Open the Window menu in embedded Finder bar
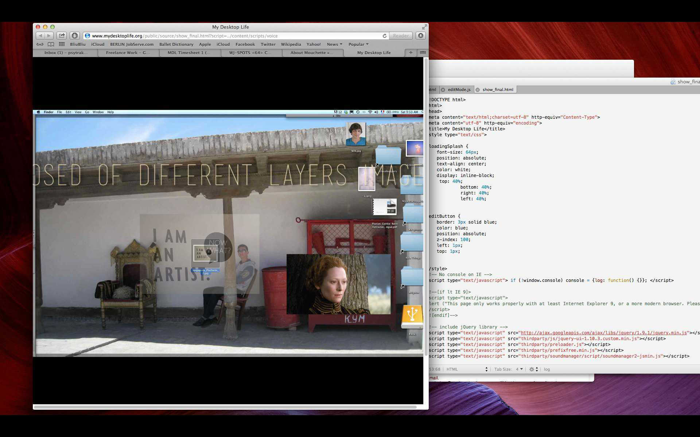Viewport: 700px width, 437px height. click(98, 112)
